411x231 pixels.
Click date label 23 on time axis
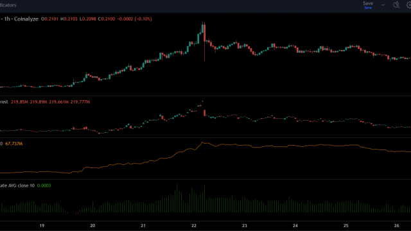(244, 225)
